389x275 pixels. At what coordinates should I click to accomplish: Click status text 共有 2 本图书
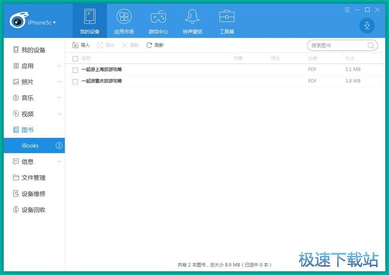click(x=191, y=265)
